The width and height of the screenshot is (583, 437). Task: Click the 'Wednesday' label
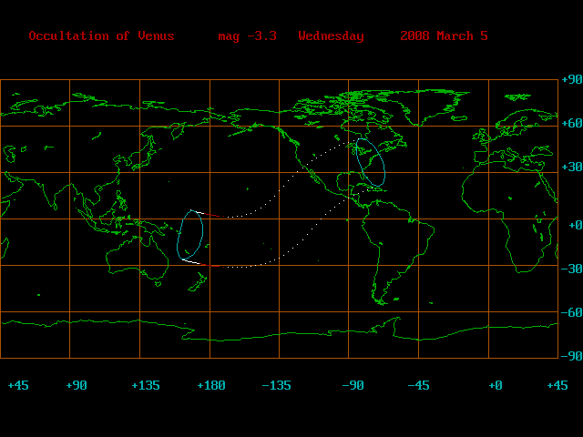coord(331,36)
